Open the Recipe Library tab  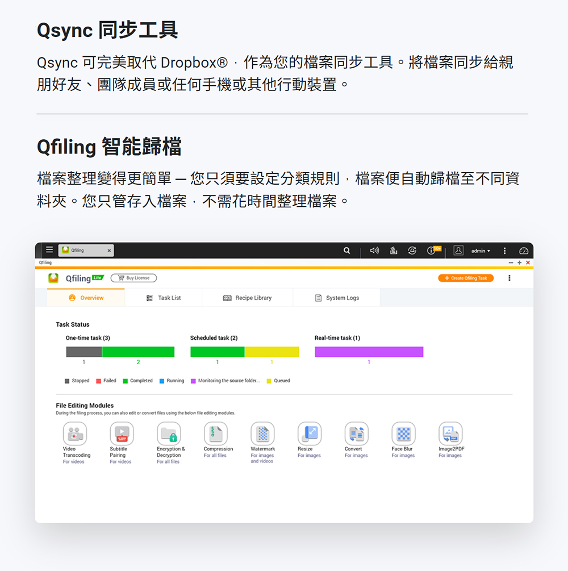click(247, 298)
